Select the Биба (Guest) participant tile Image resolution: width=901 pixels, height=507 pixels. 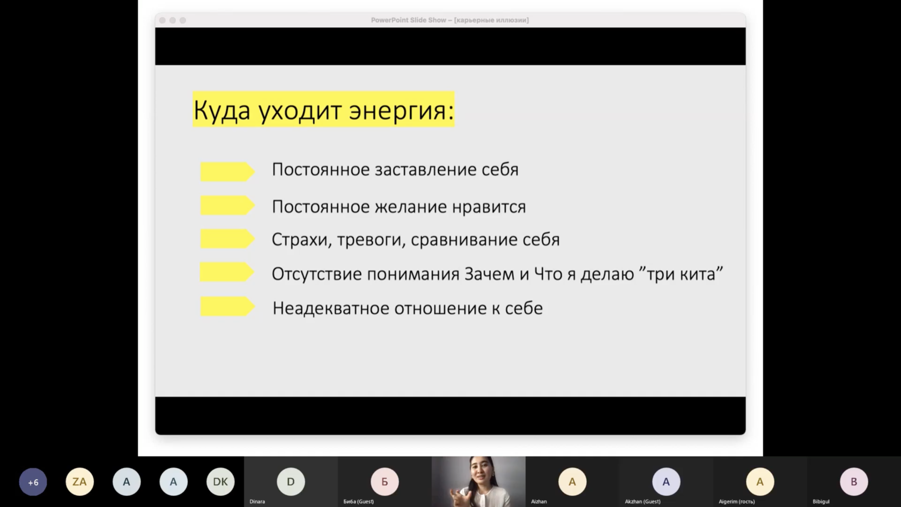pos(385,482)
